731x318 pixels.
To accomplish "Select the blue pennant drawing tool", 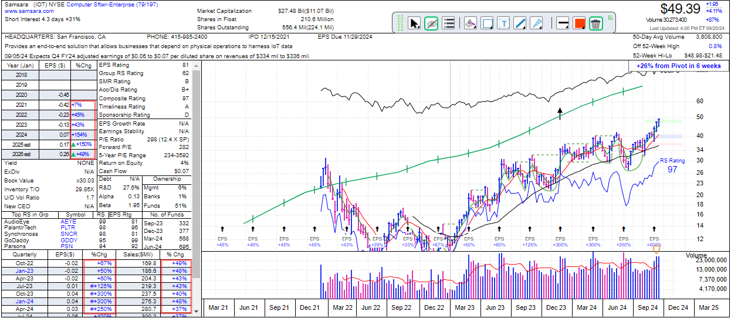I will point(536,23).
